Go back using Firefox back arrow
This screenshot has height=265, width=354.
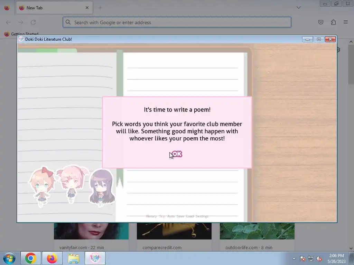(x=8, y=22)
